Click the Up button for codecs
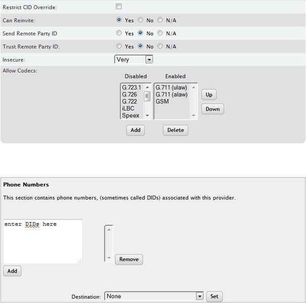The height and width of the screenshot is (303, 306). click(x=209, y=95)
